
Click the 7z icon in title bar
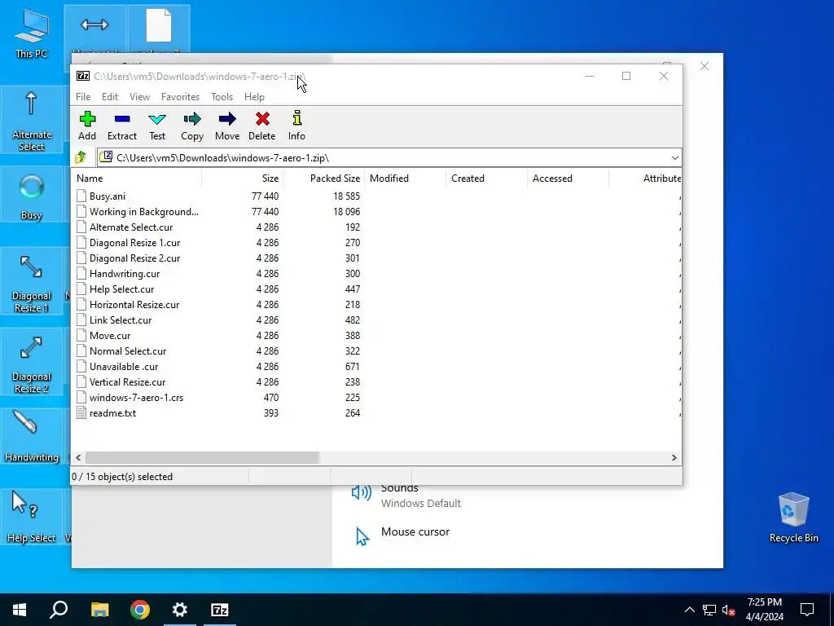tap(83, 76)
